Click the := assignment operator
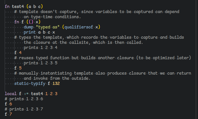The image size is (198, 119). 26,94
